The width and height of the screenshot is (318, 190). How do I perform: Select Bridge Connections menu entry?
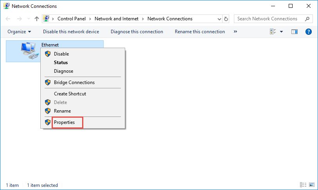tap(74, 82)
